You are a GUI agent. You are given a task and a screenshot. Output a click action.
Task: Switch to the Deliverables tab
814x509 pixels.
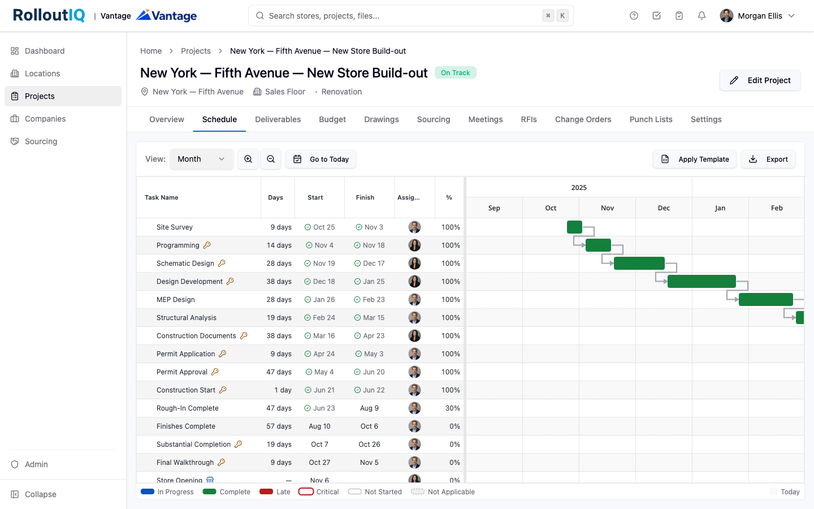coord(278,119)
